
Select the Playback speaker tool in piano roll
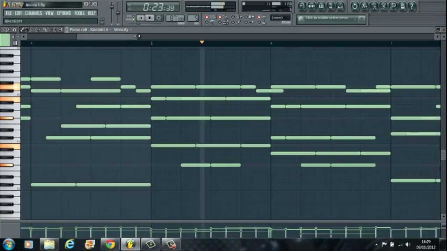(60, 30)
